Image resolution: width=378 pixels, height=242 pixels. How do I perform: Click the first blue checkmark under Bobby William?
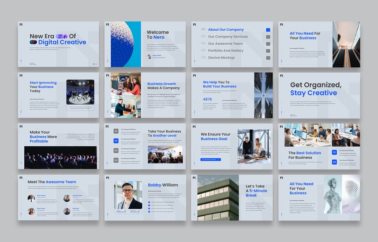[x=149, y=202]
